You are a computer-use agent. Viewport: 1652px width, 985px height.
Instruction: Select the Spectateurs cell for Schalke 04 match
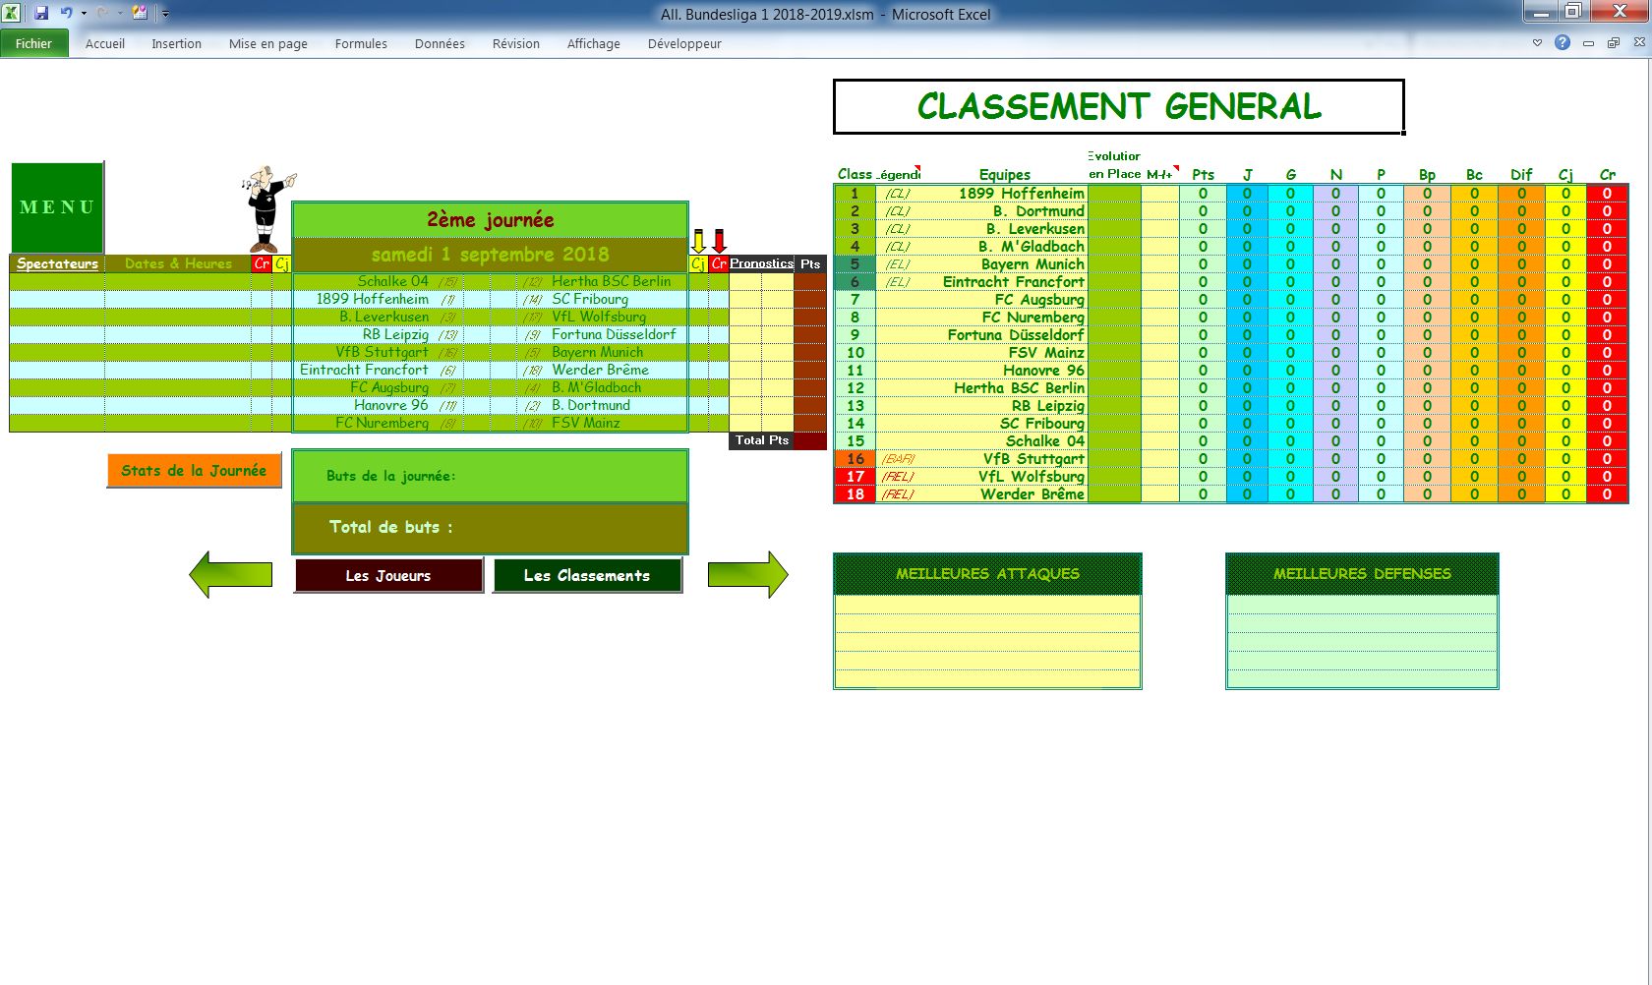[x=57, y=282]
